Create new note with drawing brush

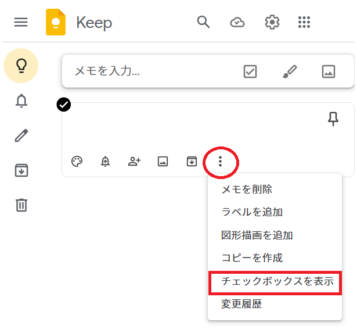click(x=289, y=71)
